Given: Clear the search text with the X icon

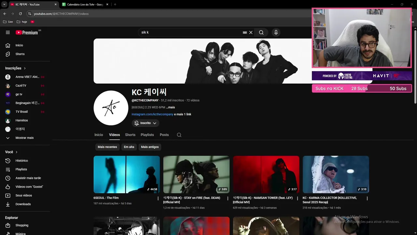Looking at the screenshot, I should pos(251,32).
